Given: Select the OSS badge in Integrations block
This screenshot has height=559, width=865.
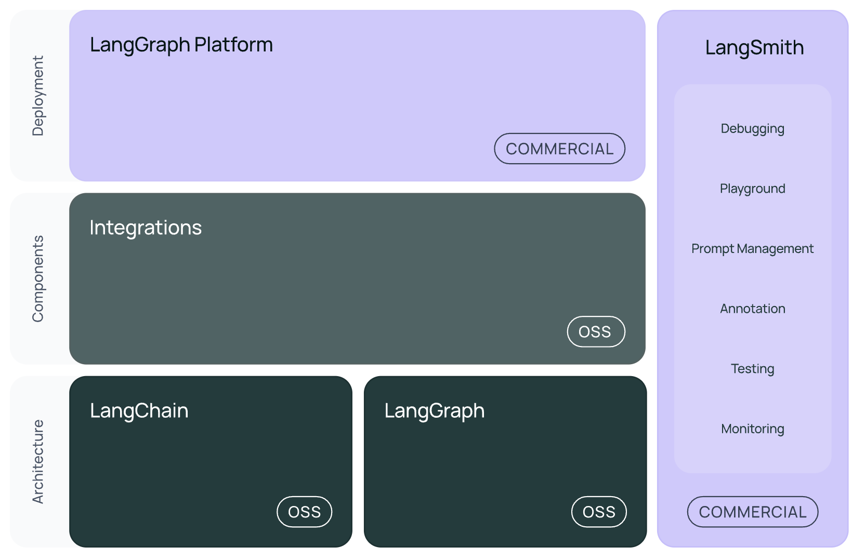Looking at the screenshot, I should click(x=596, y=331).
